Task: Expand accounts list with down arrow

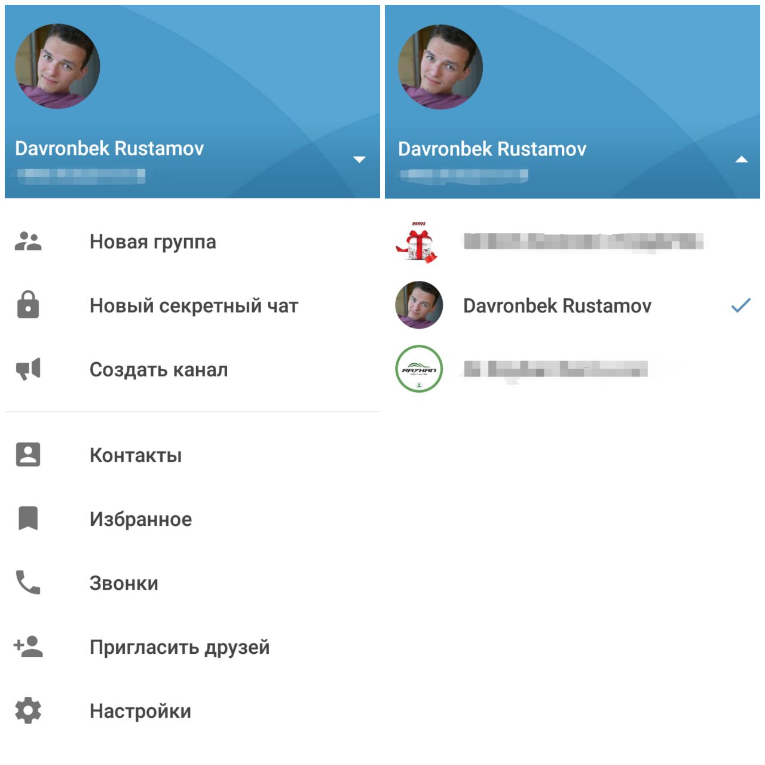Action: pos(359,160)
